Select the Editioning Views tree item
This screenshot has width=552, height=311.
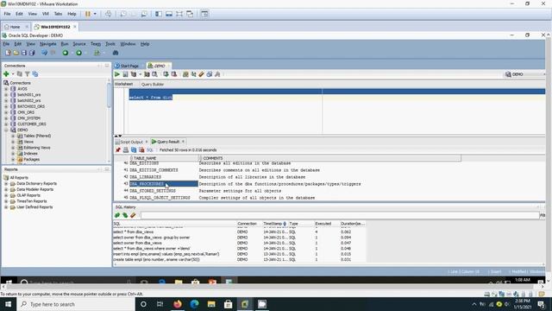[x=36, y=148]
